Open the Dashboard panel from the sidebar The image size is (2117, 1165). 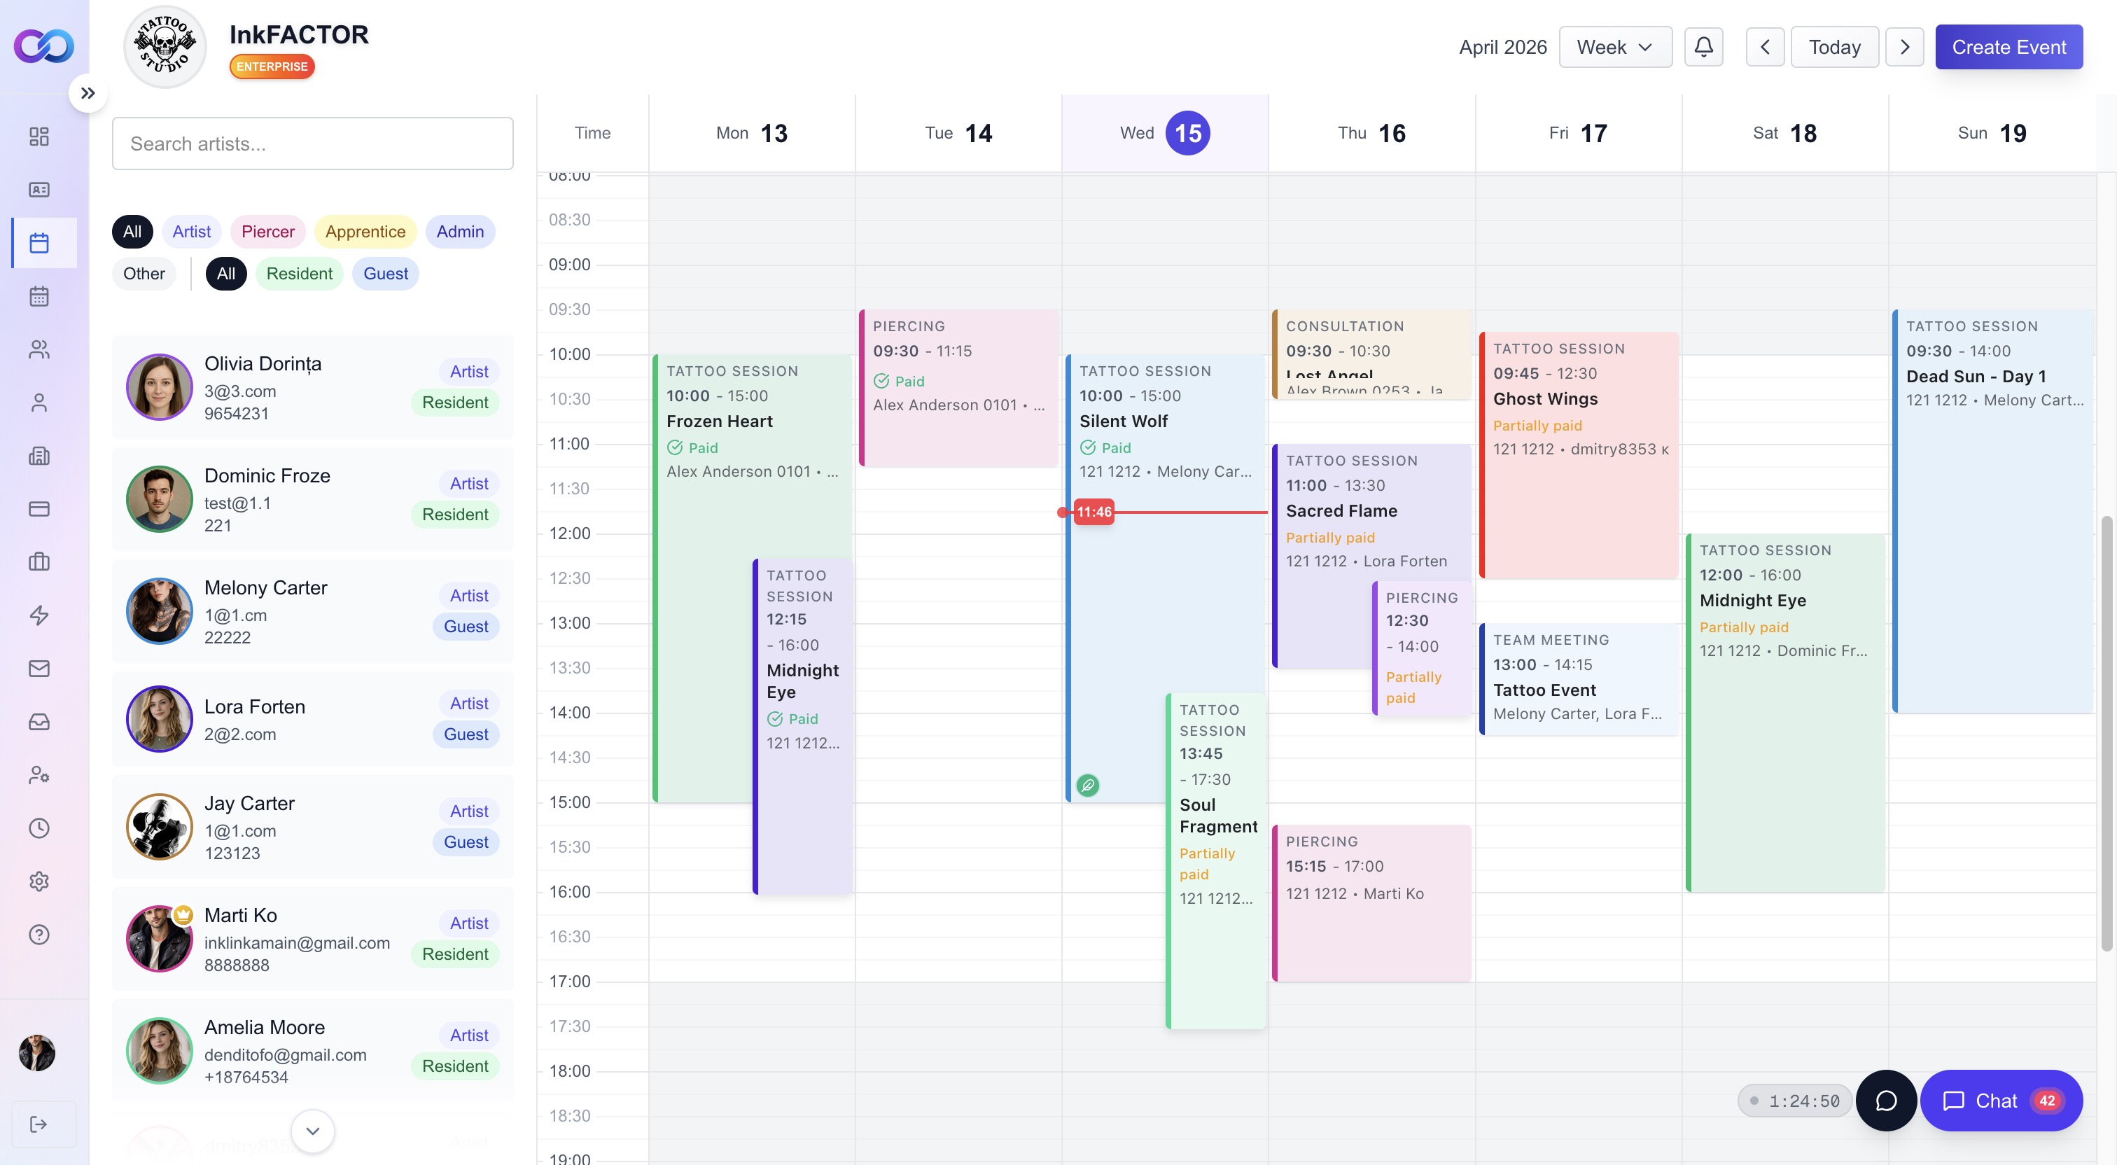click(39, 136)
